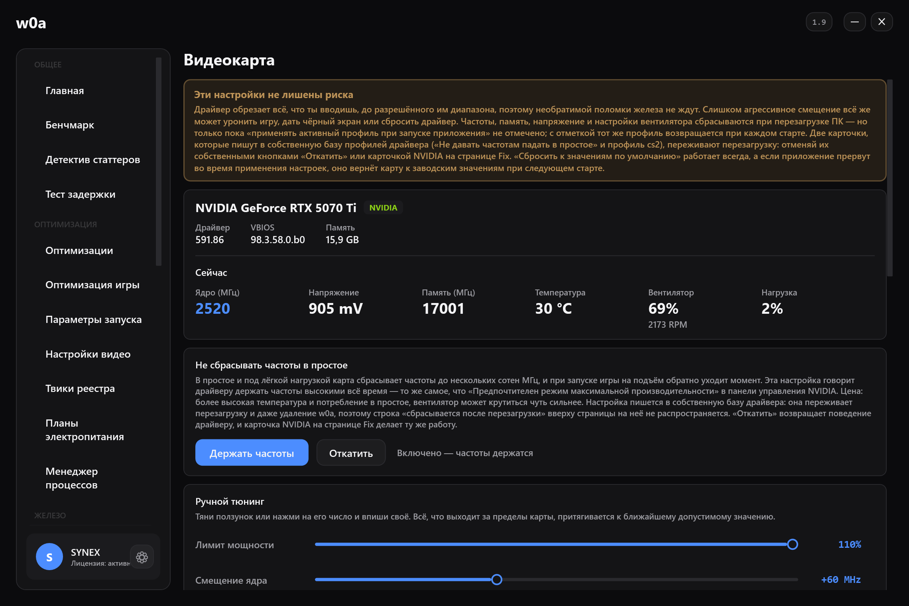
Task: Click the main page vertical scrollbar
Action: coord(889,178)
